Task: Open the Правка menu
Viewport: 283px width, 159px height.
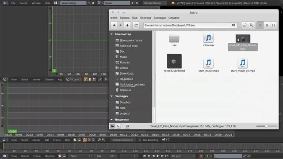Action: coord(125,18)
